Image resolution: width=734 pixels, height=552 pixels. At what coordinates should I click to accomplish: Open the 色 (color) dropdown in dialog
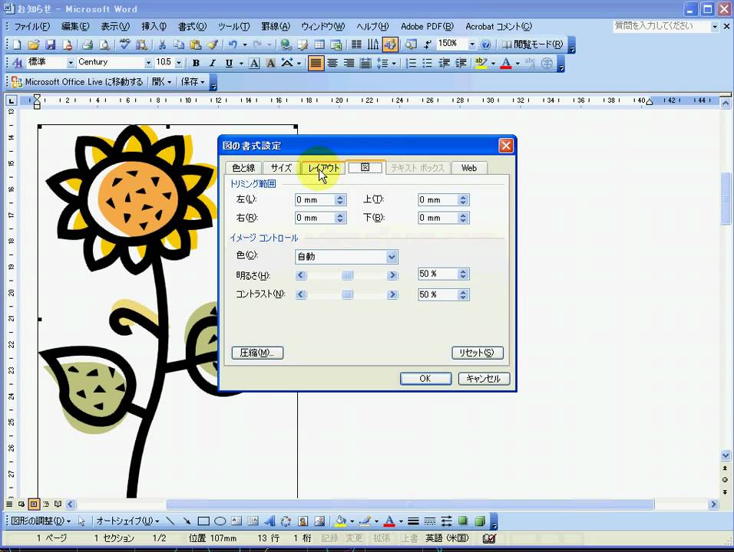(x=392, y=257)
